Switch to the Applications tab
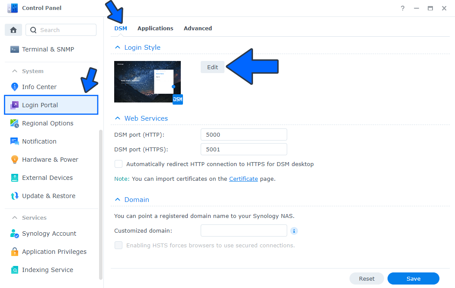 click(155, 28)
